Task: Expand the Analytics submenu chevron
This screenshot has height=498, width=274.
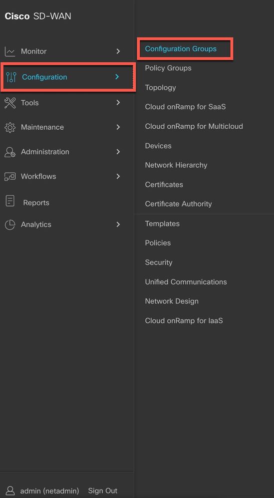Action: point(118,224)
